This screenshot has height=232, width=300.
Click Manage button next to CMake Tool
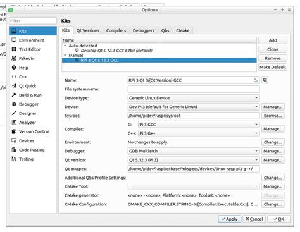[x=273, y=186]
